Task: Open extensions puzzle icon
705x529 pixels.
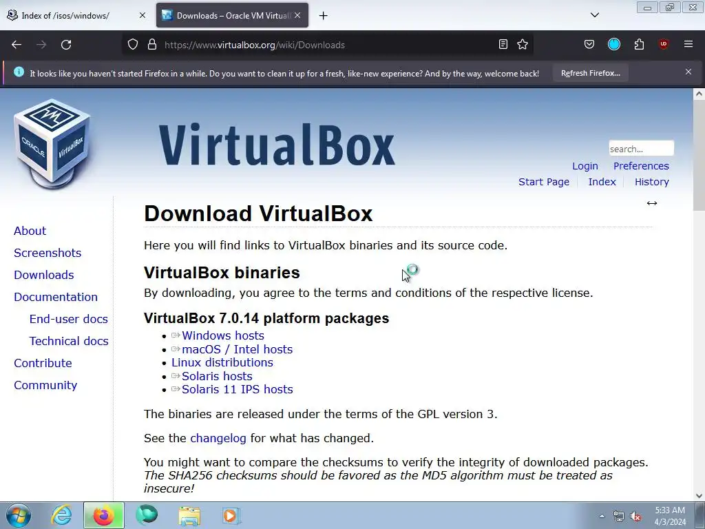Action: pyautogui.click(x=639, y=45)
